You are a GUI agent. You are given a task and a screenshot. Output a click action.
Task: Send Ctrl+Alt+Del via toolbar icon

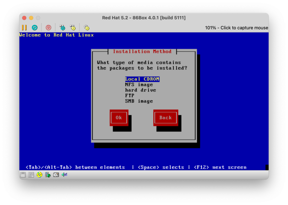(x=62, y=28)
